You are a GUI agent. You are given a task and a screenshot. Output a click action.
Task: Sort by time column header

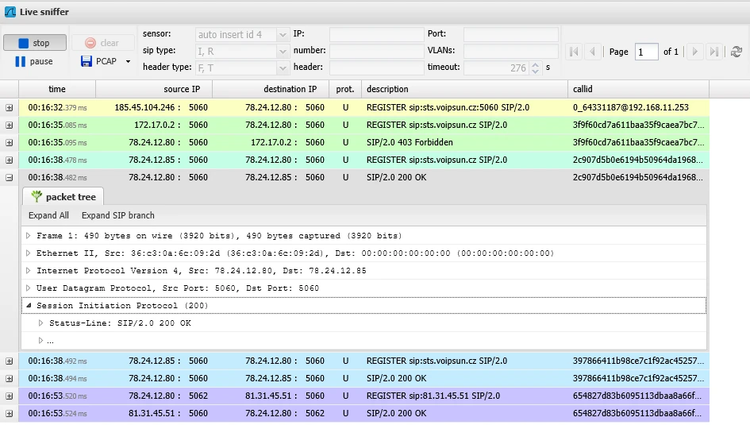click(x=57, y=89)
